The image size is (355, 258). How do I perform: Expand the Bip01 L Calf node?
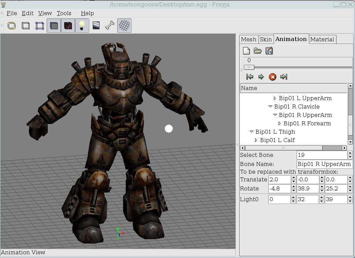[256, 140]
